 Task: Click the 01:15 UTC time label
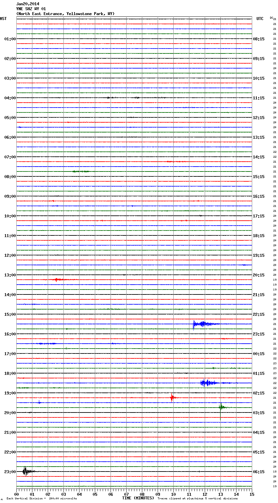pos(259,373)
